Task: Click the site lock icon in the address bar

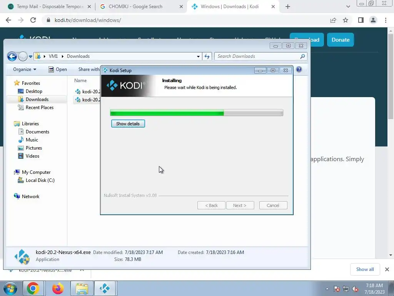Action: pyautogui.click(x=48, y=20)
